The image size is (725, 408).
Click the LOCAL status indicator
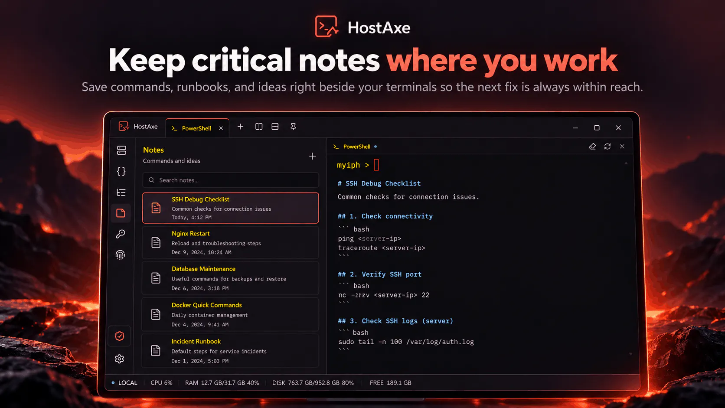(124, 383)
